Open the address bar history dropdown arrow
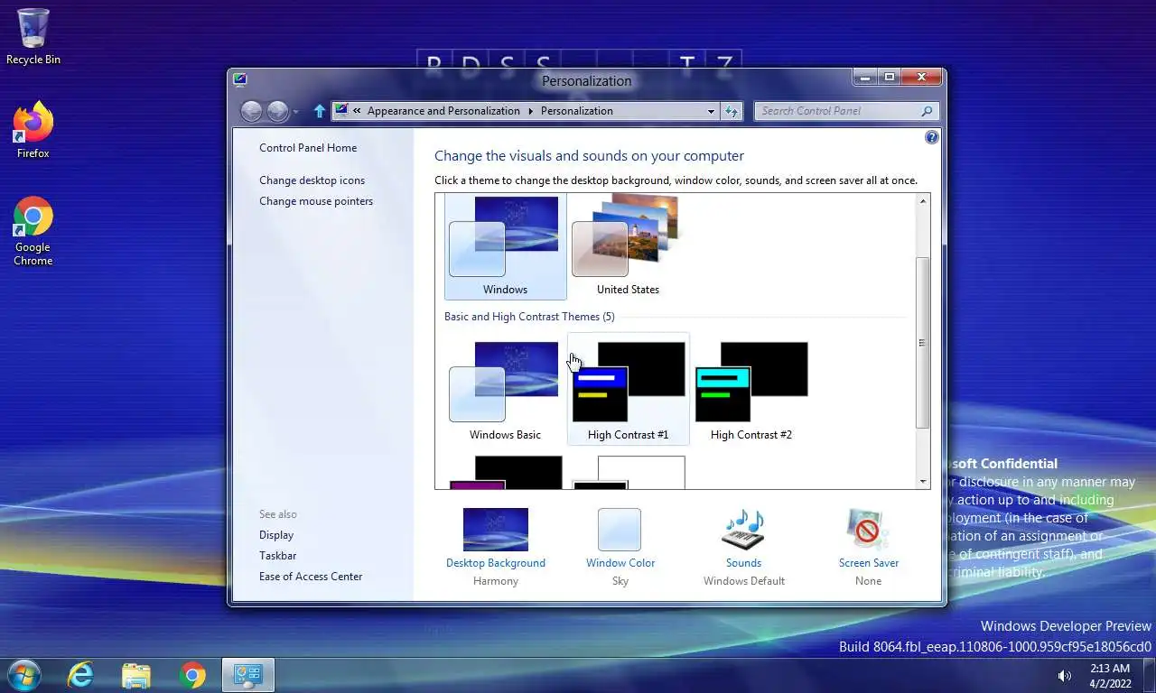This screenshot has width=1156, height=693. pyautogui.click(x=711, y=111)
